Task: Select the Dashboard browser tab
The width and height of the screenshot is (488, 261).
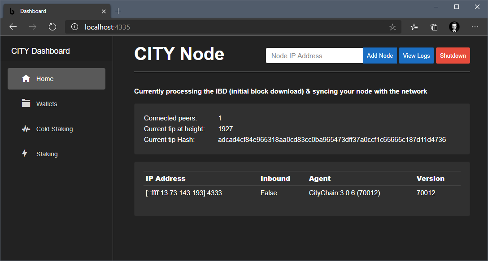Action: [x=57, y=11]
